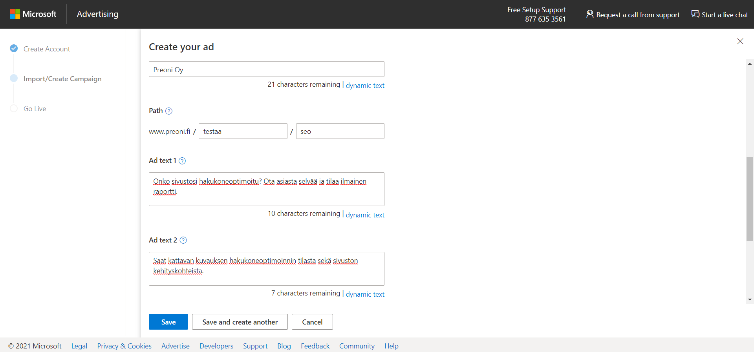Click the vertical scrollbar thumb
Image resolution: width=754 pixels, height=352 pixels.
click(750, 199)
